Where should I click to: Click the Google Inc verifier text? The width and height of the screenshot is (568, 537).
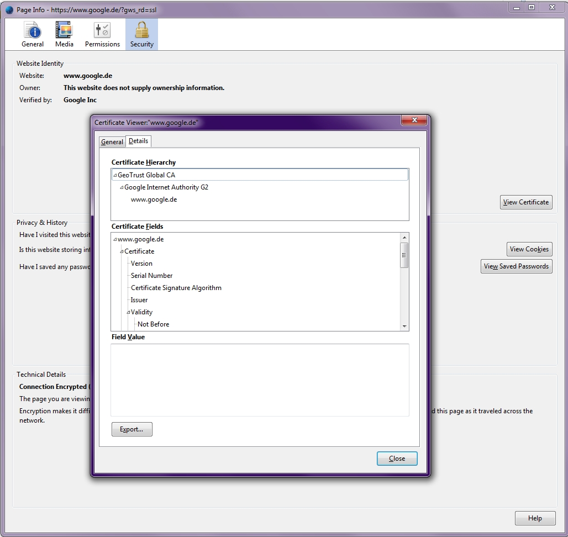(x=80, y=100)
